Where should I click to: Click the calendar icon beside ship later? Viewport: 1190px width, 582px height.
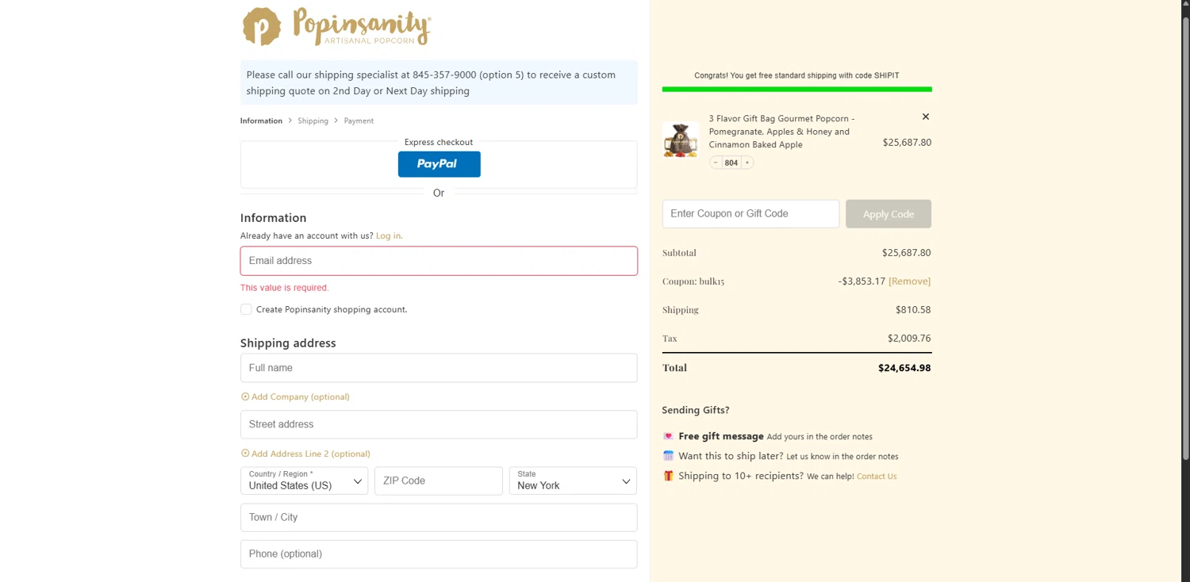[668, 456]
